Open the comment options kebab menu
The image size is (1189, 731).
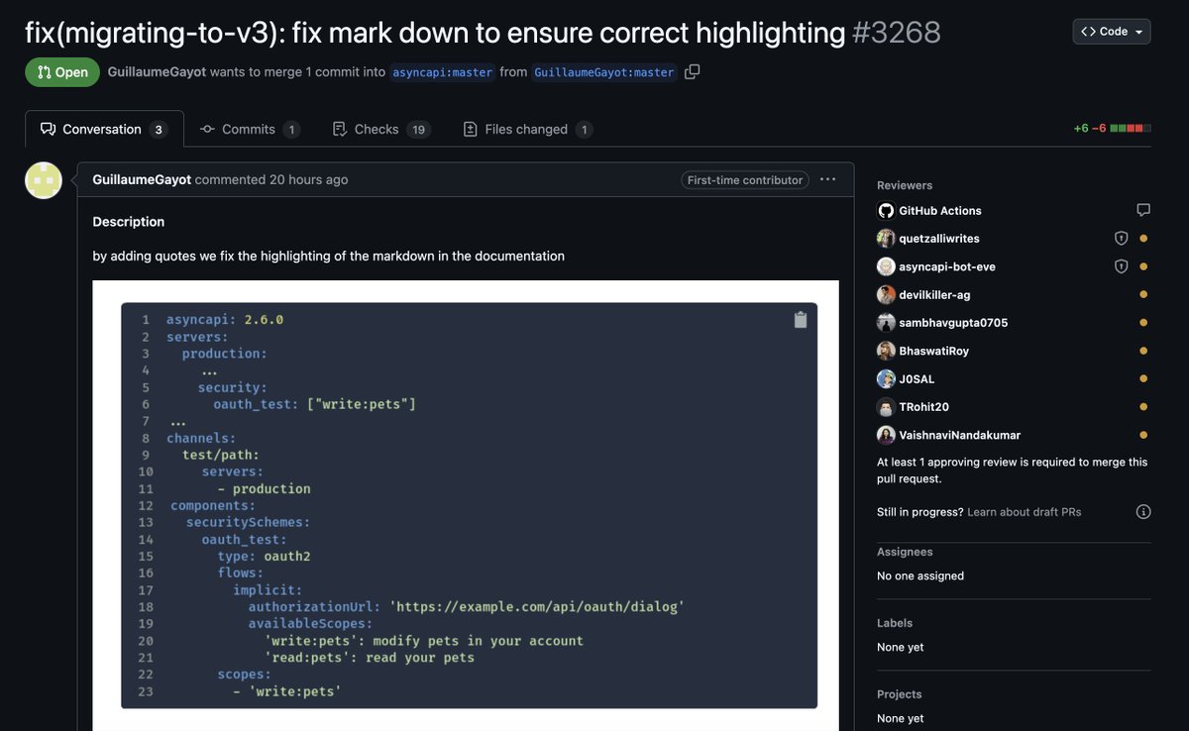click(x=828, y=179)
